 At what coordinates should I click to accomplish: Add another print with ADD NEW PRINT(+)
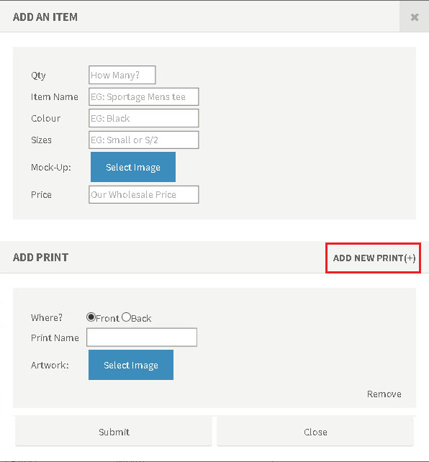coord(374,258)
